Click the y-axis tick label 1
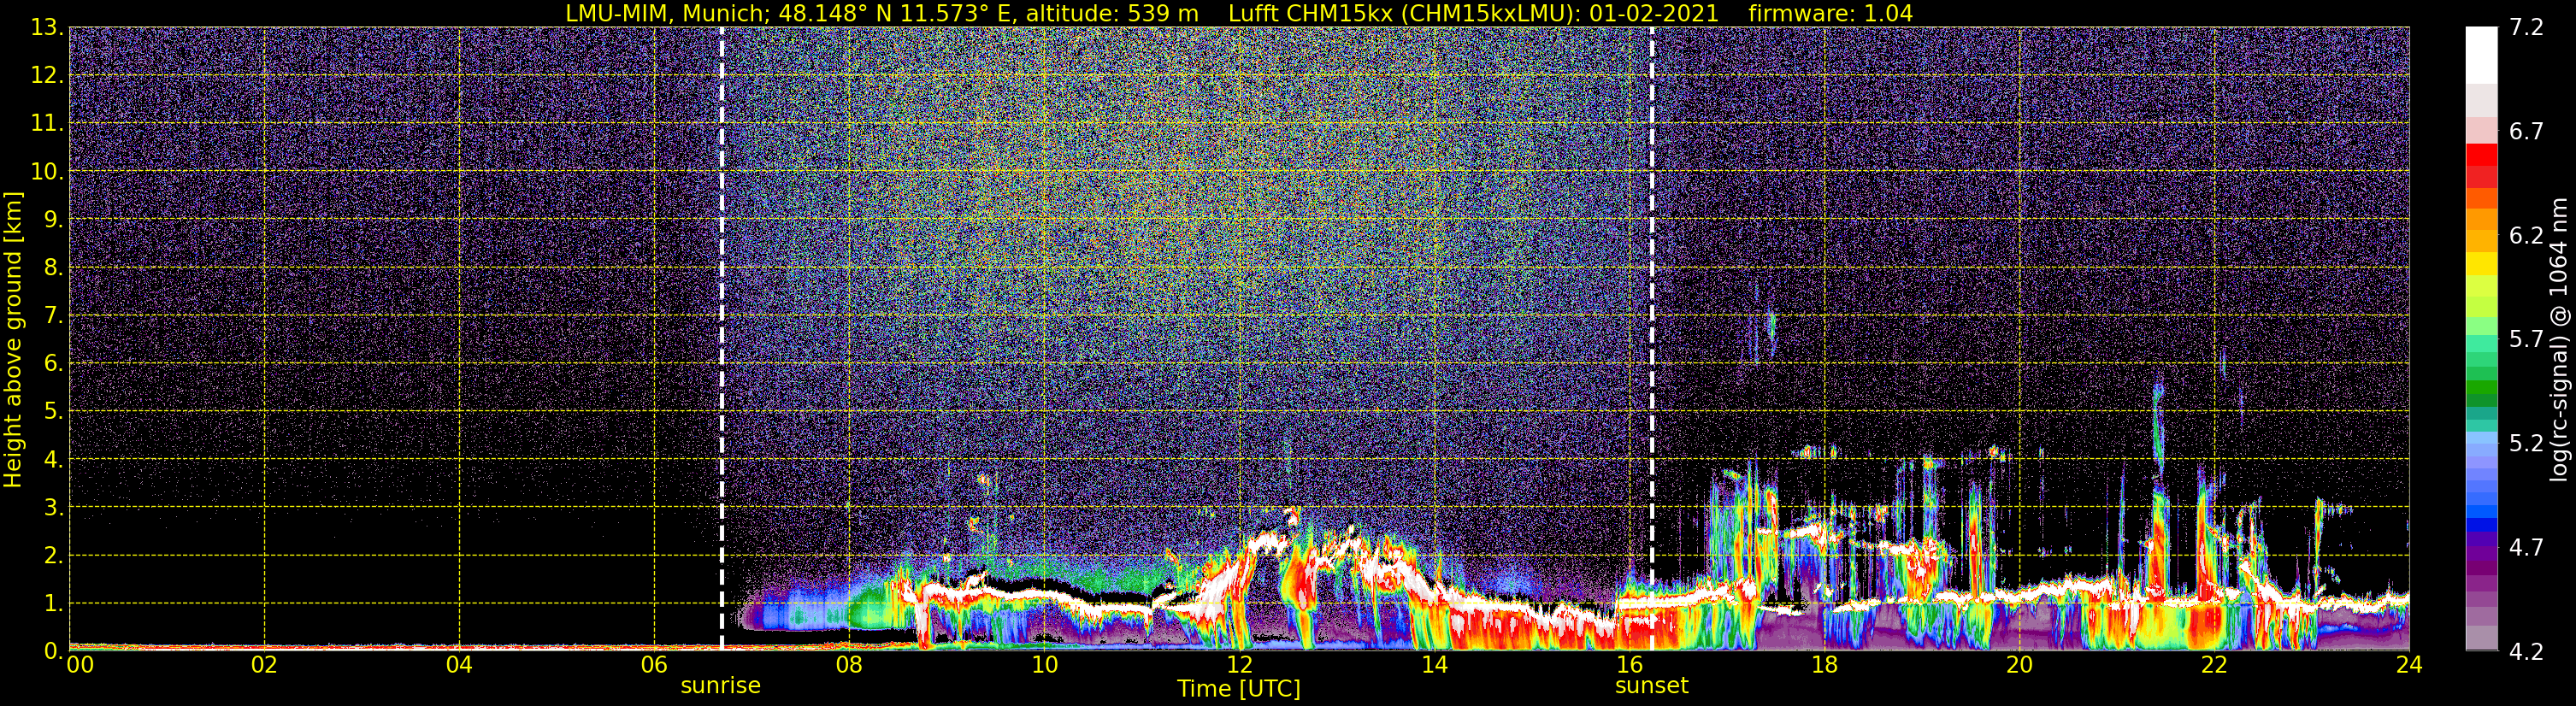This screenshot has width=2576, height=706. click(x=54, y=603)
